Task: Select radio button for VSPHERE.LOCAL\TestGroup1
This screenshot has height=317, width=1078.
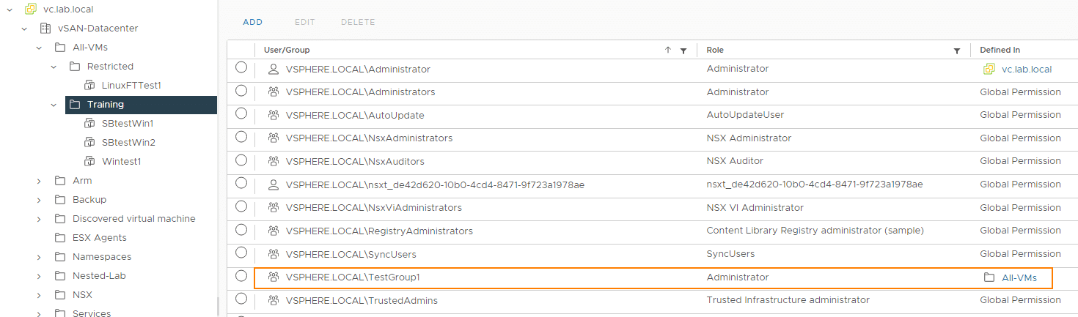Action: (x=241, y=276)
